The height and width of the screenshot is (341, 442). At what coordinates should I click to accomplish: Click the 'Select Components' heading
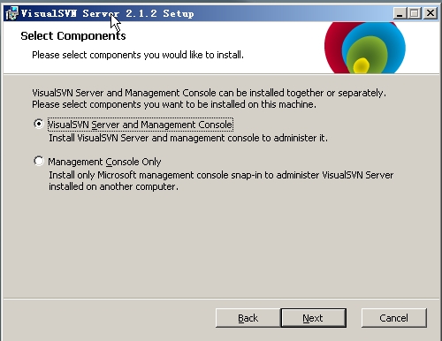point(73,36)
